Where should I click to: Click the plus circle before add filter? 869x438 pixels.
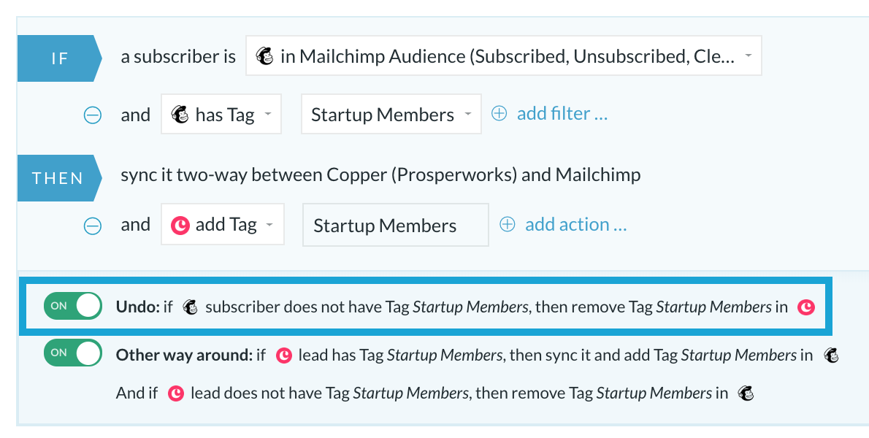pos(499,113)
